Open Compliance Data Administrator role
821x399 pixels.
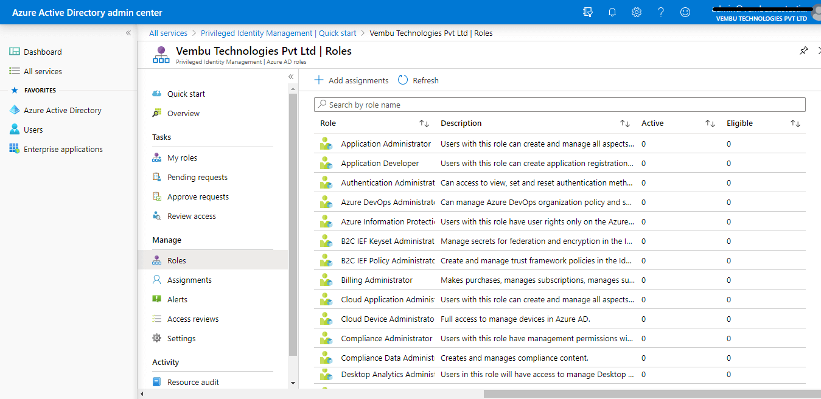pyautogui.click(x=388, y=358)
